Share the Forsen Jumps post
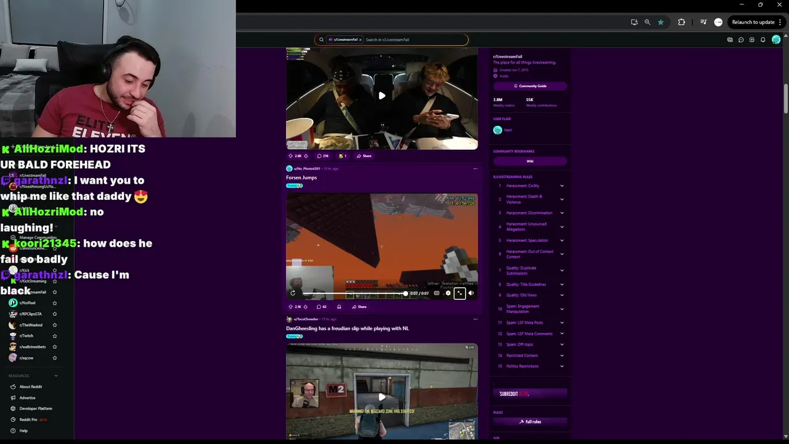This screenshot has width=789, height=444. [x=359, y=306]
